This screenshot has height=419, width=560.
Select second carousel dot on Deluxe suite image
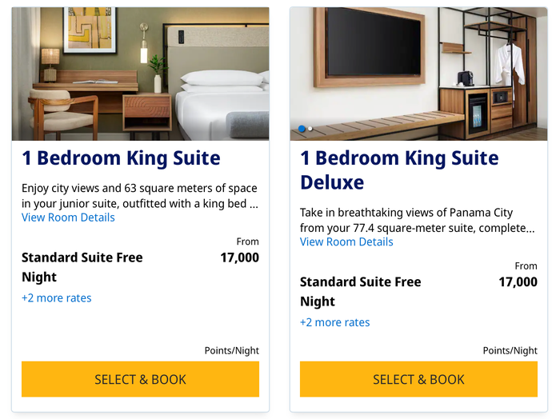(310, 129)
